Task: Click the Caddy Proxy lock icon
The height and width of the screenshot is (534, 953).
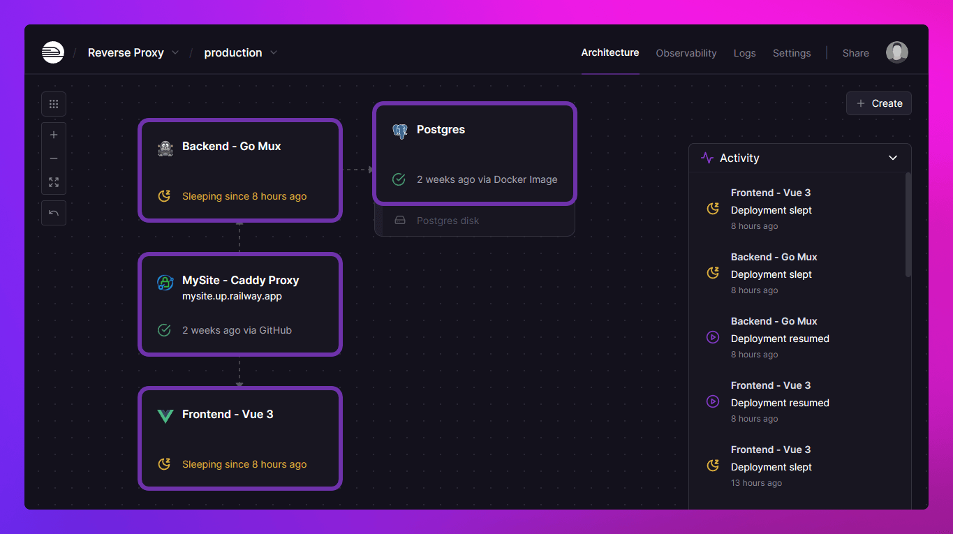Action: (165, 282)
